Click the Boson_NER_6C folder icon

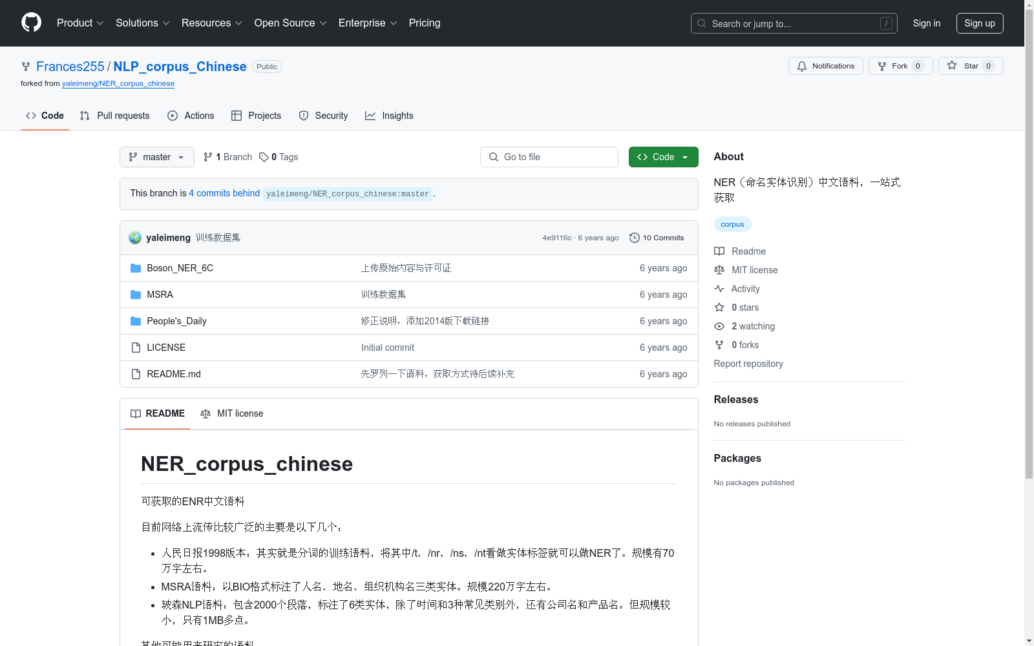point(136,268)
